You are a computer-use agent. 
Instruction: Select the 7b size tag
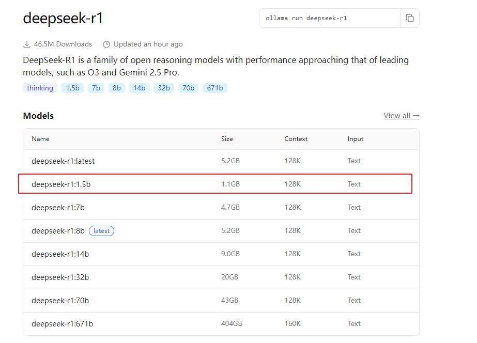click(x=96, y=88)
